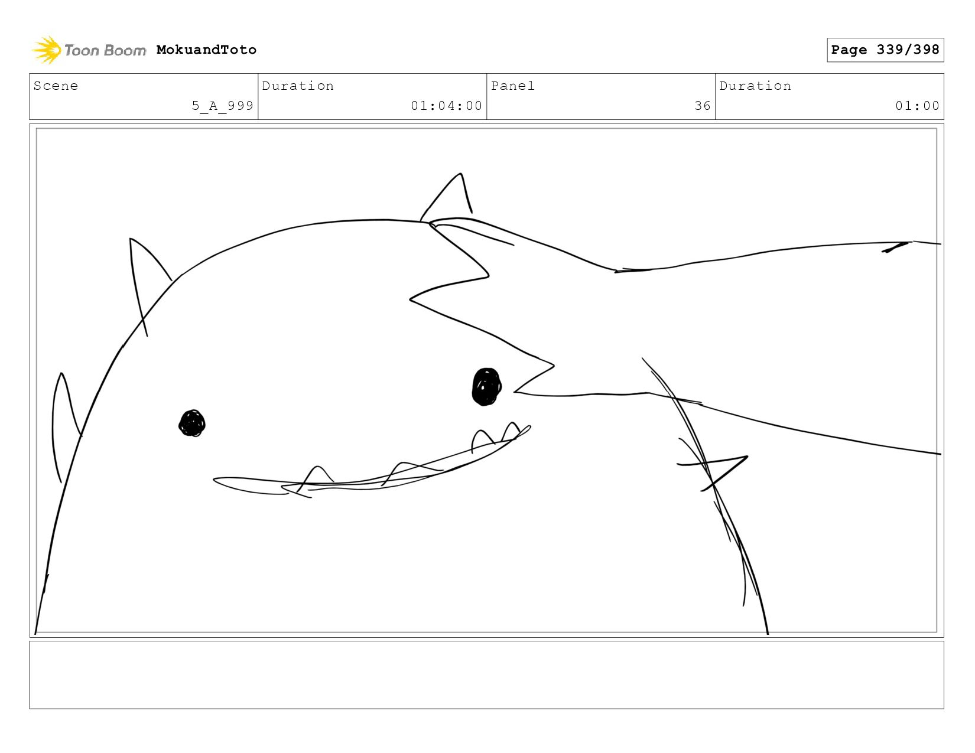Select scene duration value 01:04:00
This screenshot has width=975, height=753.
click(x=447, y=106)
